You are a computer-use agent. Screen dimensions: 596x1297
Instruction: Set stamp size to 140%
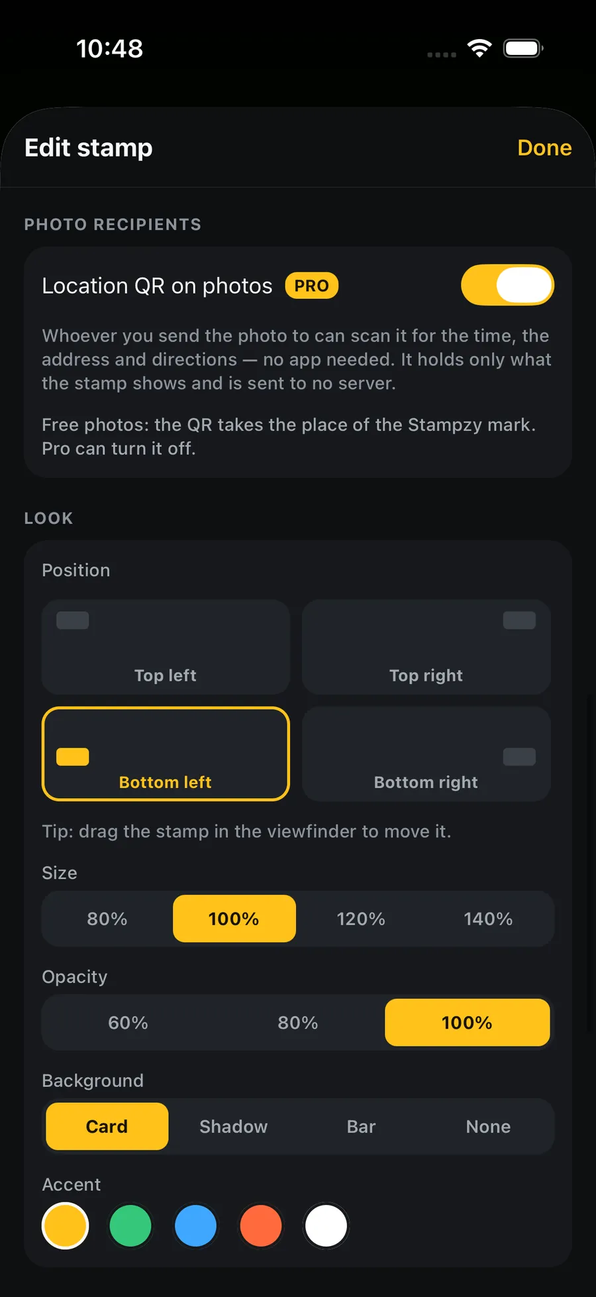click(488, 919)
